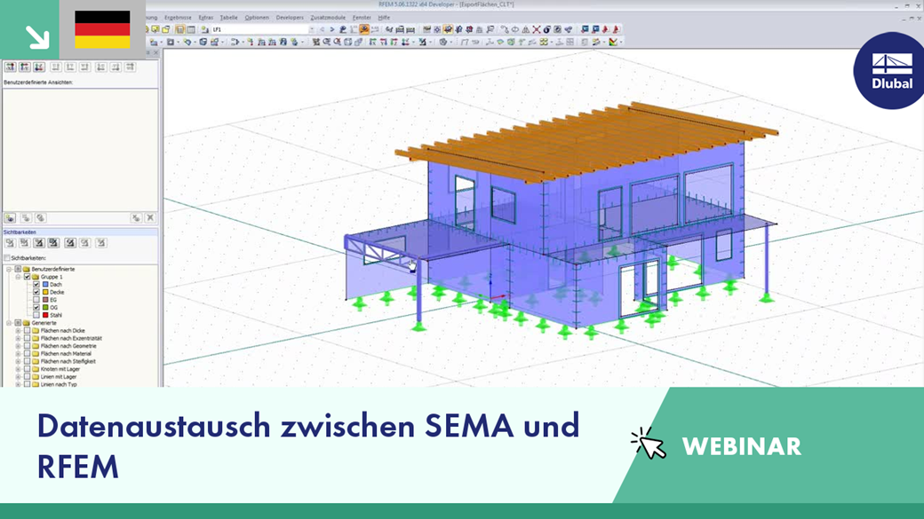Toggle the Generierte checkbox
Image resolution: width=924 pixels, height=519 pixels.
18,322
